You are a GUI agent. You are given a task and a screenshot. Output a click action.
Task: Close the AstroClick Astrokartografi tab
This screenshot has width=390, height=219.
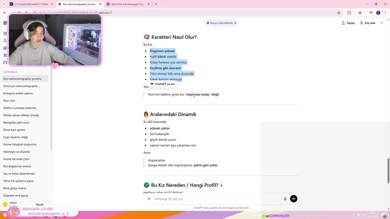click(x=149, y=4)
